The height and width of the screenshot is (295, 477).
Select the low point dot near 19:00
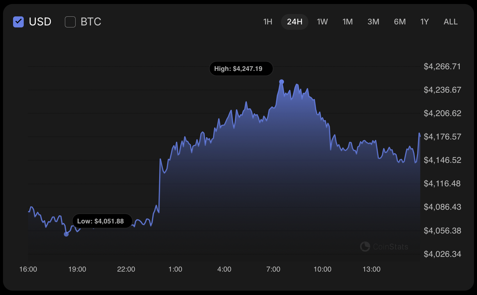tap(66, 235)
